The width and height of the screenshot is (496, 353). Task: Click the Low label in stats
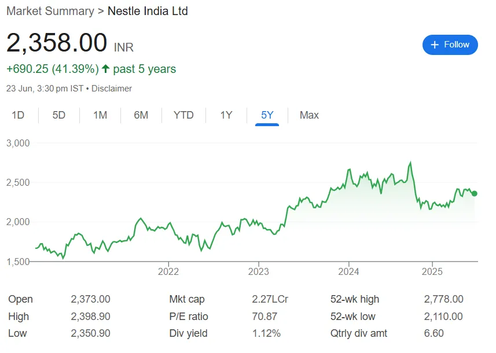[17, 333]
